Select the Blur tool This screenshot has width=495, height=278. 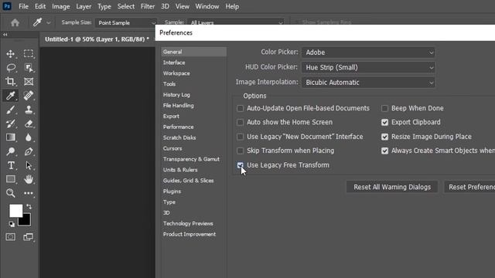click(x=29, y=137)
